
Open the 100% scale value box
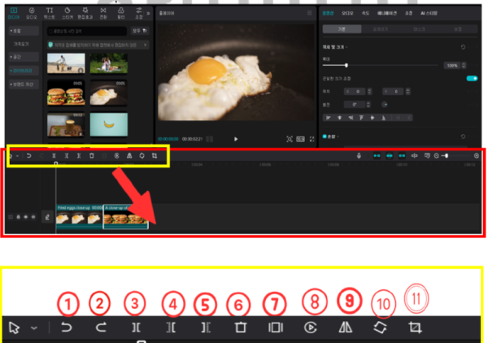click(451, 64)
